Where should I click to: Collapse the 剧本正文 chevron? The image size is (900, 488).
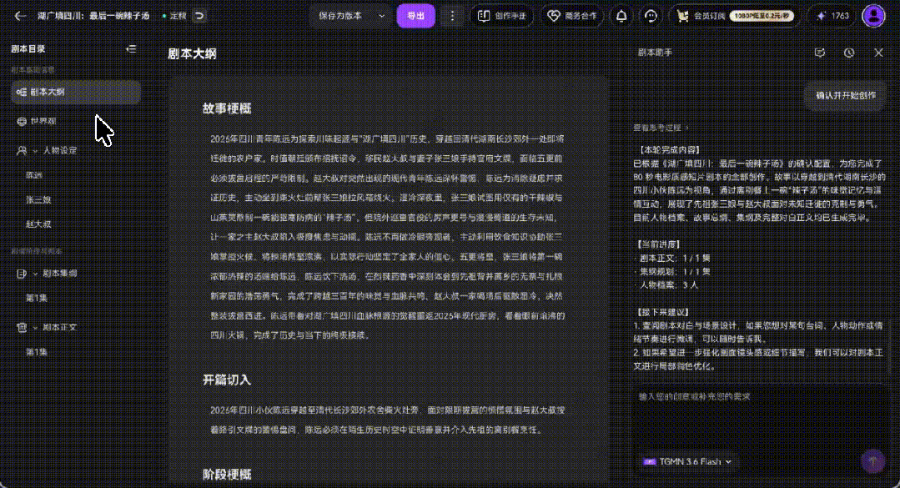[x=35, y=328]
